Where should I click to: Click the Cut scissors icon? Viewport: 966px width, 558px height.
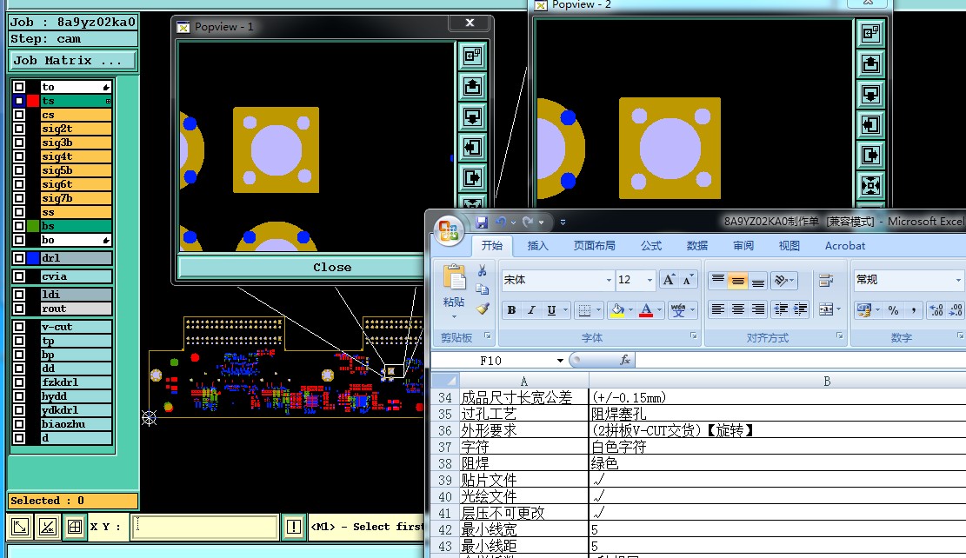pyautogui.click(x=482, y=271)
